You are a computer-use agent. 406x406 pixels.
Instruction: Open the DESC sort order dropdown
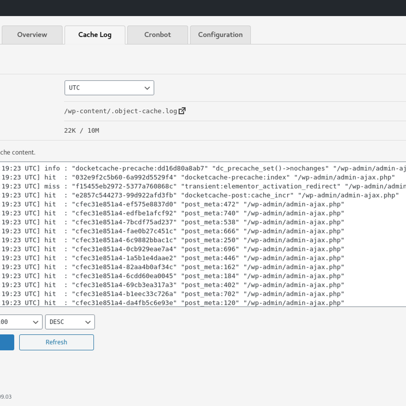coord(70,322)
